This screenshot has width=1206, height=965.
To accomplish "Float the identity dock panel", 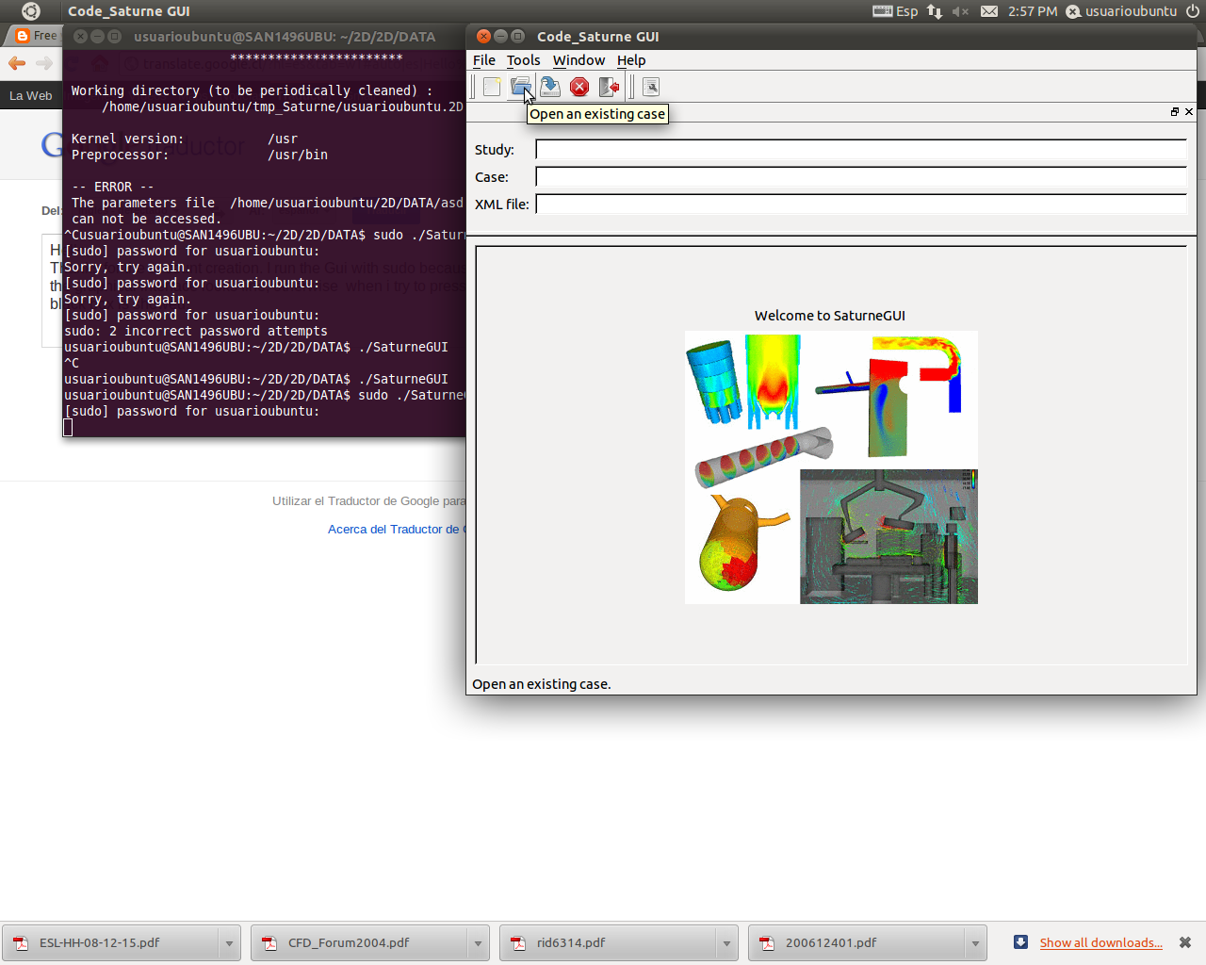I will tap(1174, 112).
